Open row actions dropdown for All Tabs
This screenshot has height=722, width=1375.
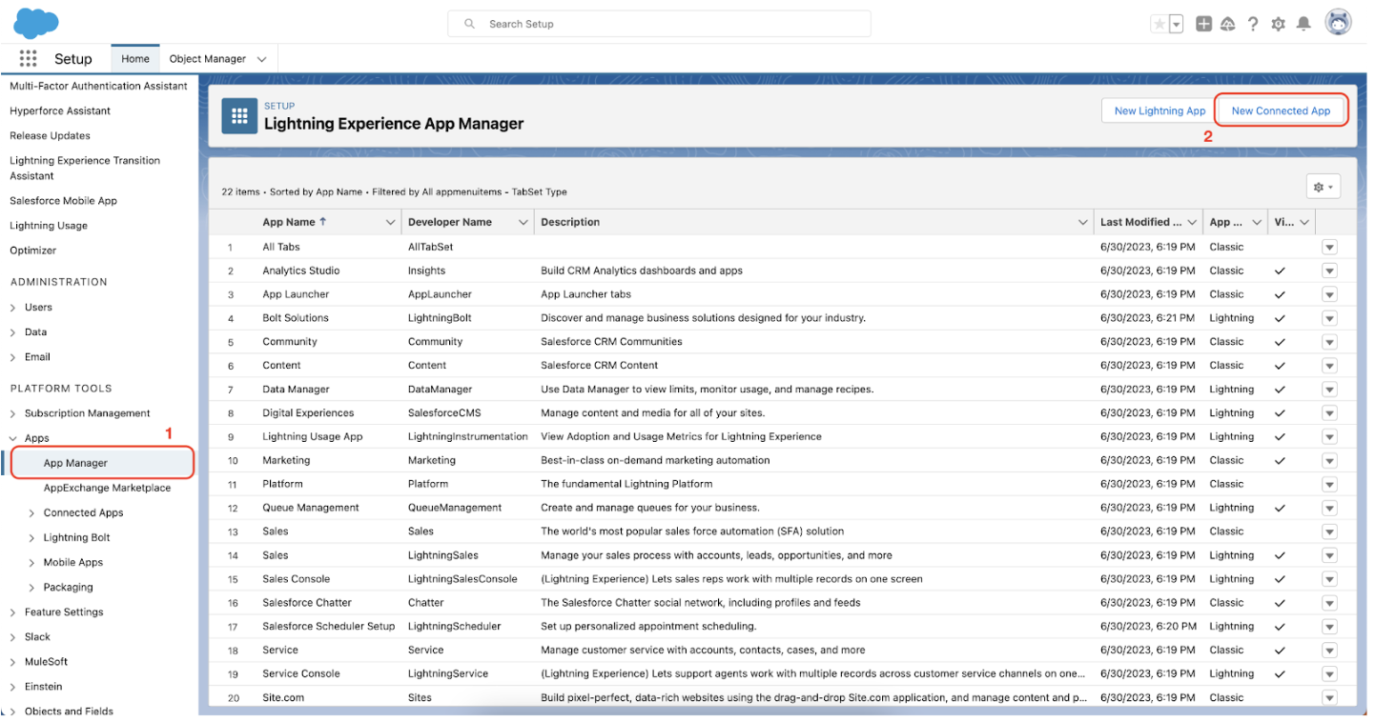pyautogui.click(x=1329, y=247)
